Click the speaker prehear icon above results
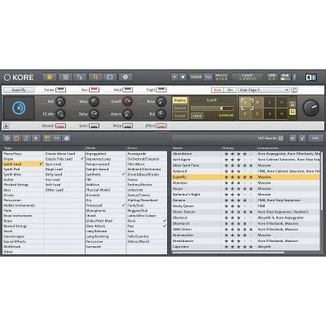 (293, 139)
